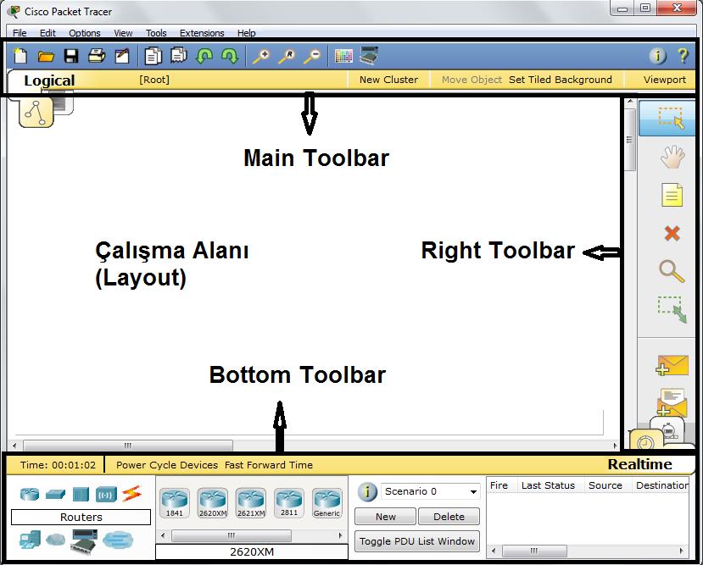Add a Simple PDU envelope
The width and height of the screenshot is (703, 565).
(672, 365)
